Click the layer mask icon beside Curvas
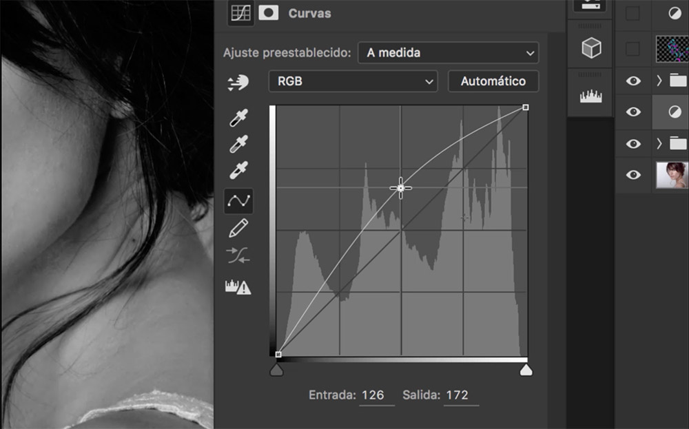Image resolution: width=689 pixels, height=429 pixels. point(269,12)
